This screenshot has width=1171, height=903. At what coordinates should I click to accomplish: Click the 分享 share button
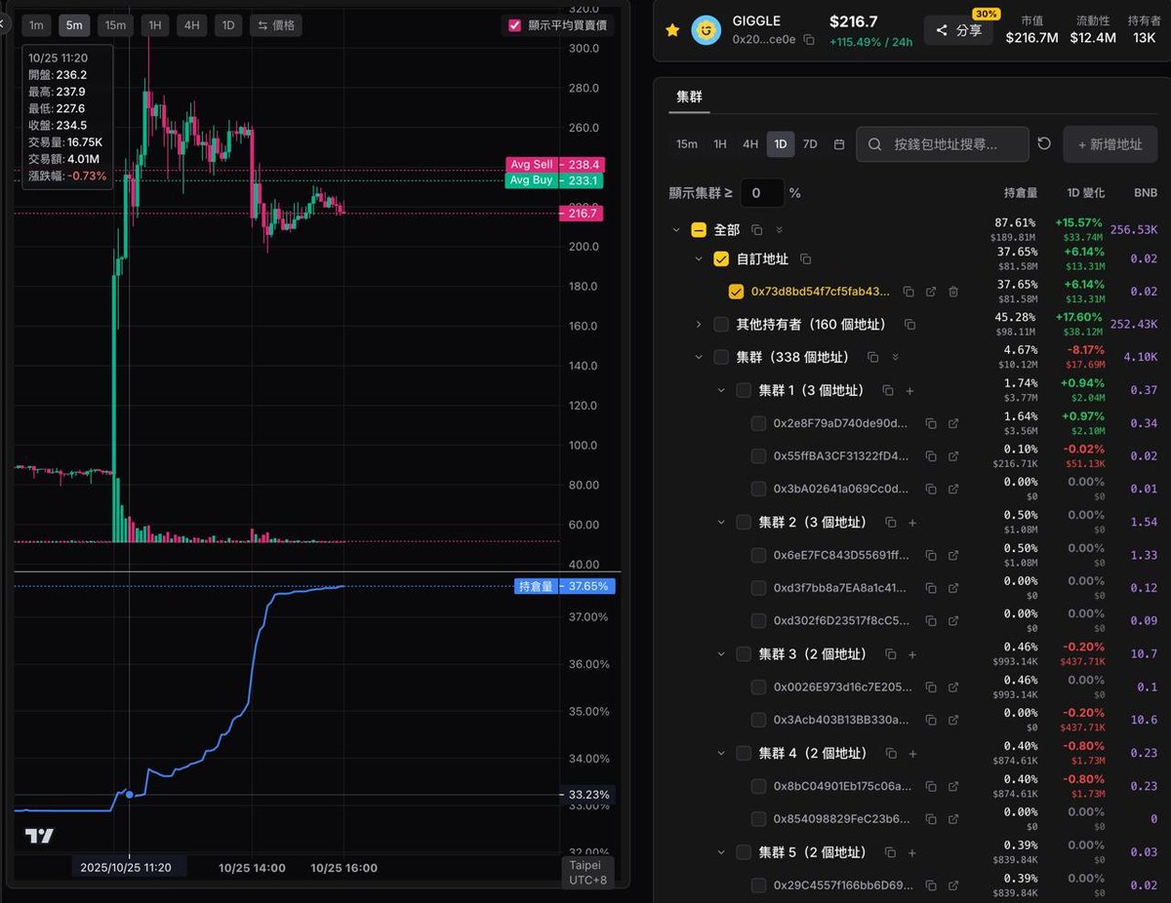(x=958, y=30)
